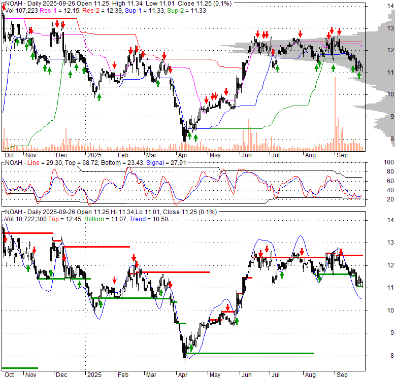Select the '2025' year label on bottom chart axis
396x378 pixels.
pyautogui.click(x=94, y=375)
